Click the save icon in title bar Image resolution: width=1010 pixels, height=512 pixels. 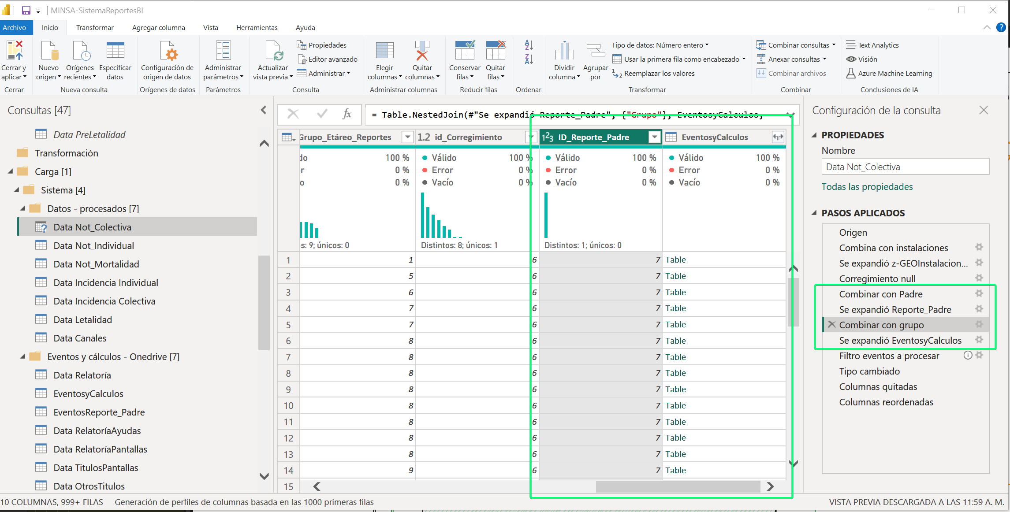(x=26, y=10)
